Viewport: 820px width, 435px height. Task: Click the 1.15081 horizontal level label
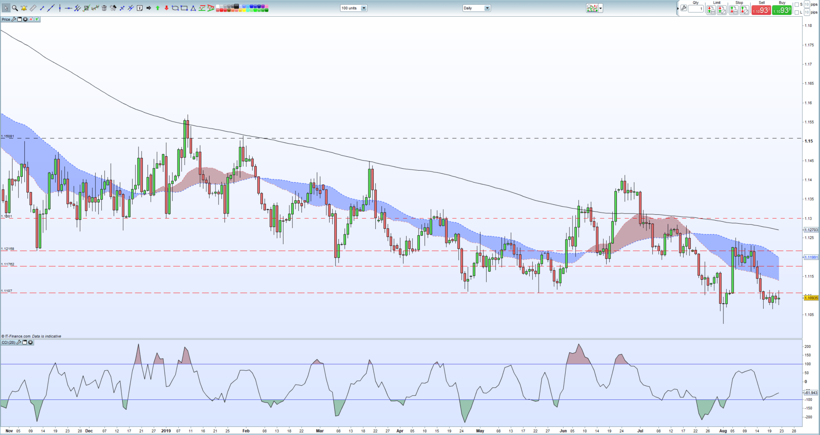click(x=7, y=136)
